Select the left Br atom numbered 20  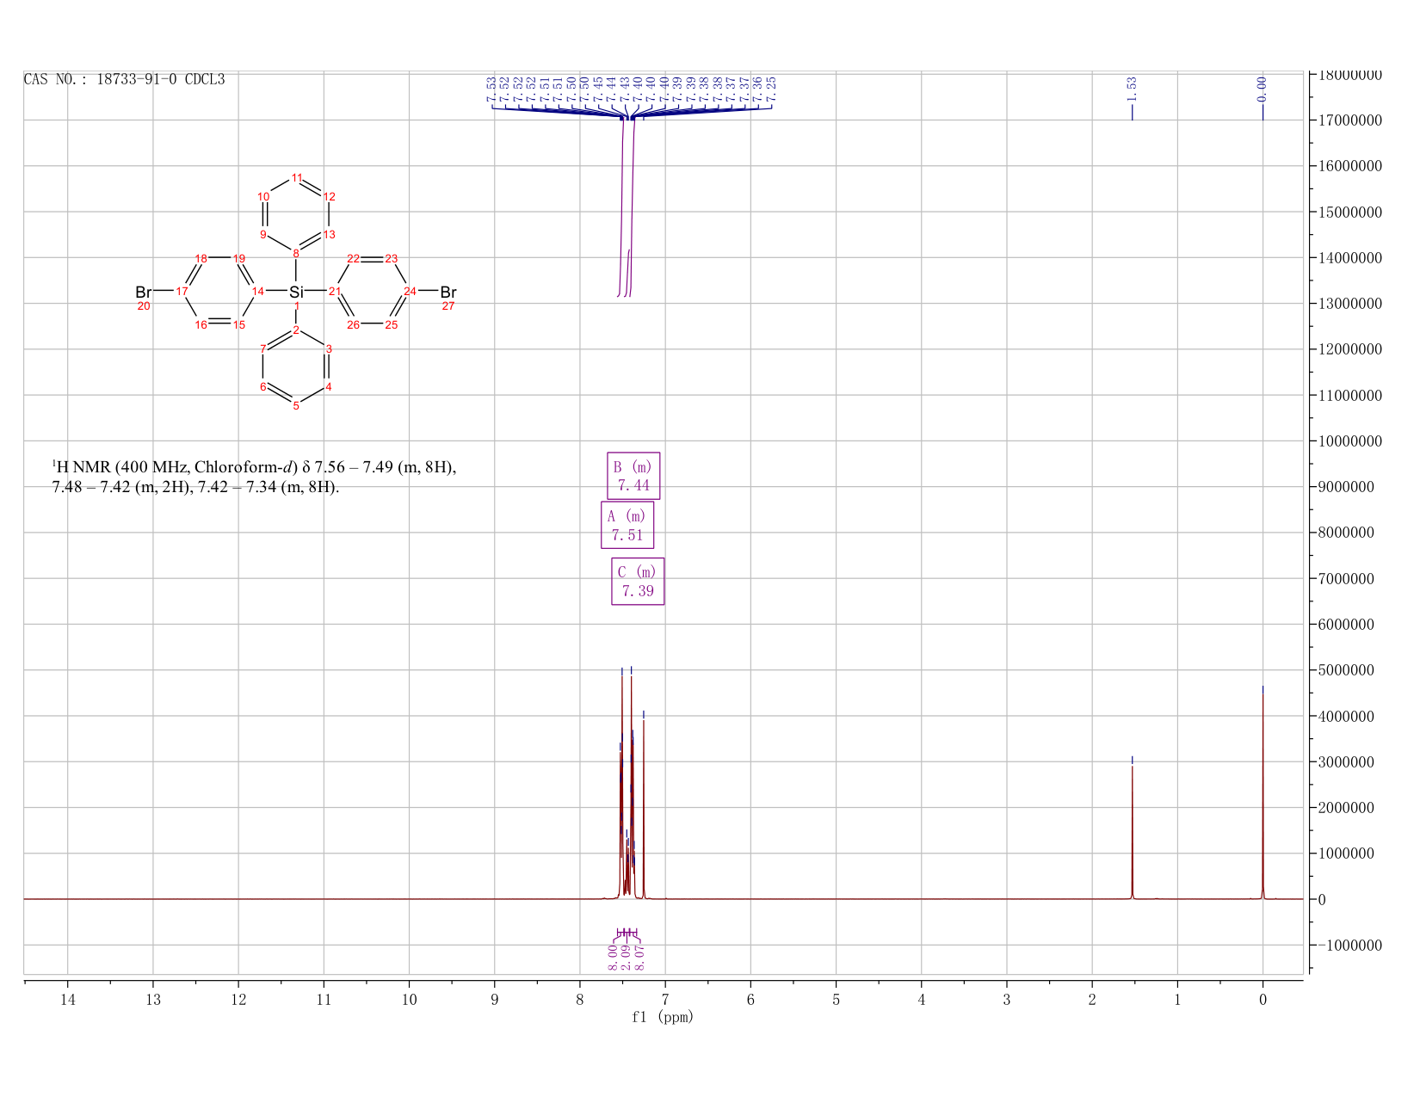143,293
